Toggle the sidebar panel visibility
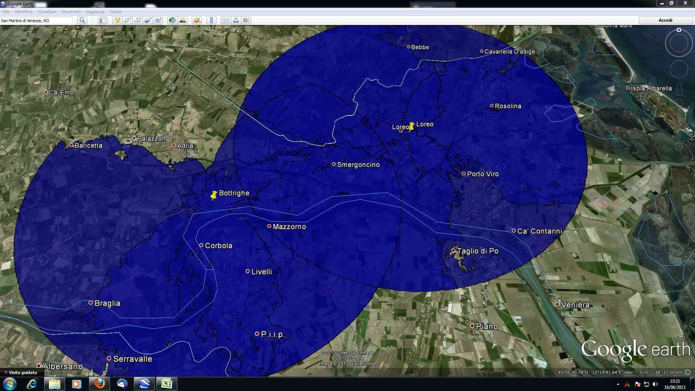 [x=103, y=20]
